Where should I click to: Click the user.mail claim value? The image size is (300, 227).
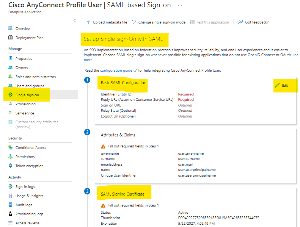click(x=185, y=164)
